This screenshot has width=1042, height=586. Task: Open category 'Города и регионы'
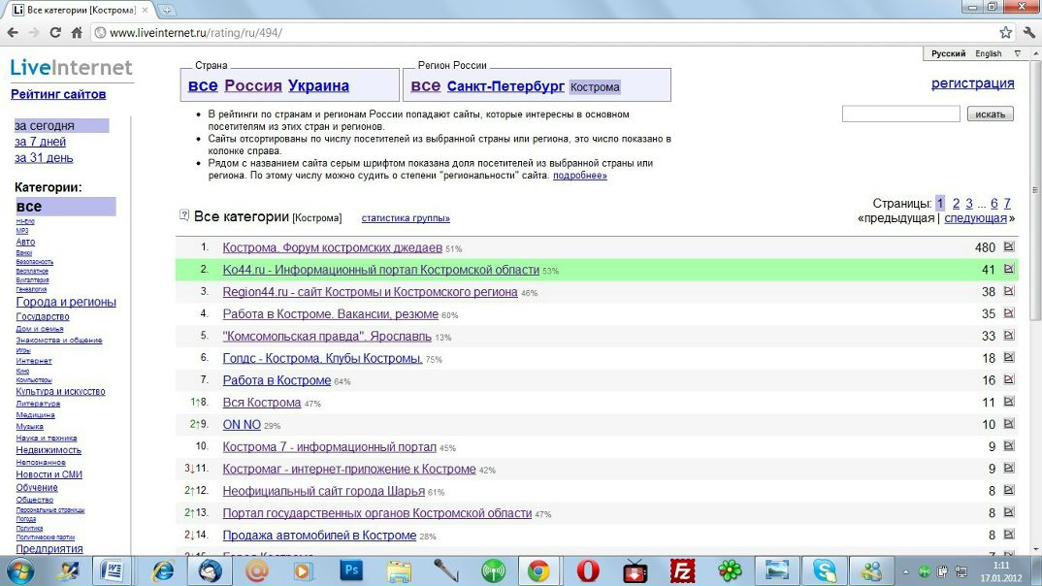[66, 302]
